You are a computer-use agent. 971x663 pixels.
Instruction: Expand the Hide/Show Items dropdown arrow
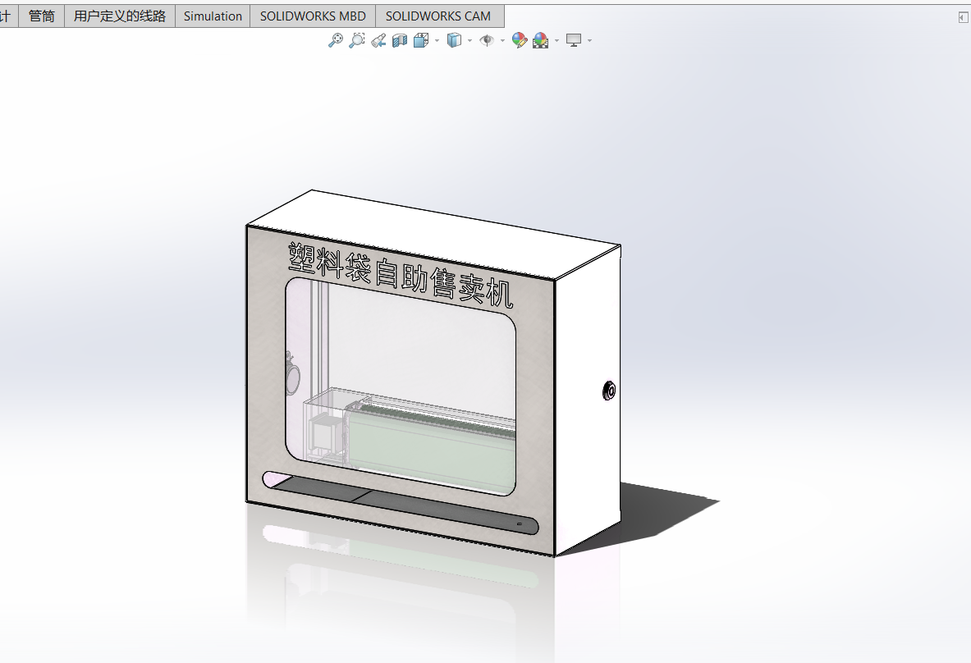point(502,41)
